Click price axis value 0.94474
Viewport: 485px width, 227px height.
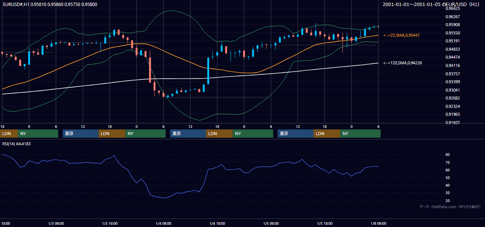(x=452, y=57)
